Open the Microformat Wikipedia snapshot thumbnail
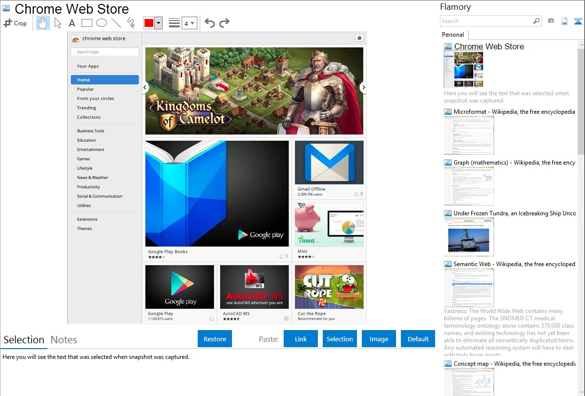This screenshot has width=585, height=396. (x=469, y=135)
